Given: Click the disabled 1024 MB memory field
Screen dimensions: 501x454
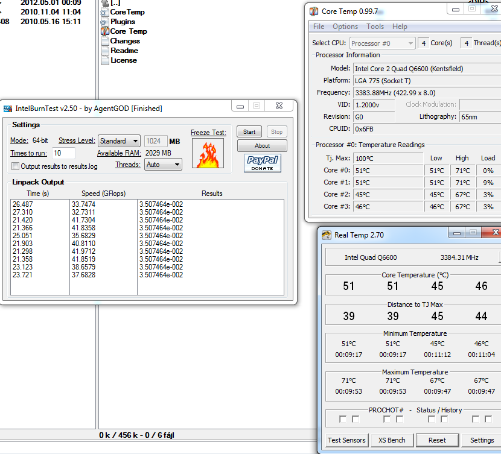Looking at the screenshot, I should [156, 141].
